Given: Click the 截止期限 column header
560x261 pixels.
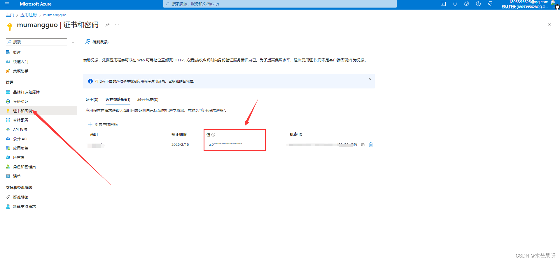Looking at the screenshot, I should pos(179,134).
